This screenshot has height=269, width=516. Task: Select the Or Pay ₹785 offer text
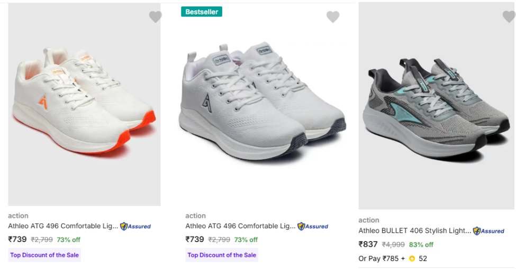(379, 258)
